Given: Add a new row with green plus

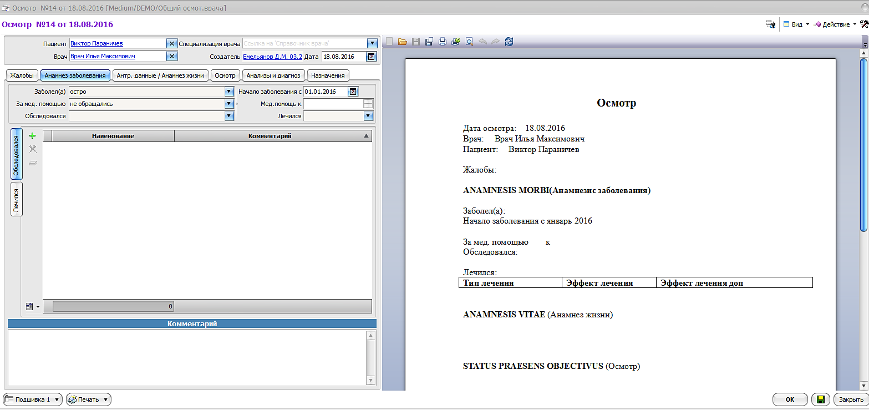Looking at the screenshot, I should click(33, 136).
